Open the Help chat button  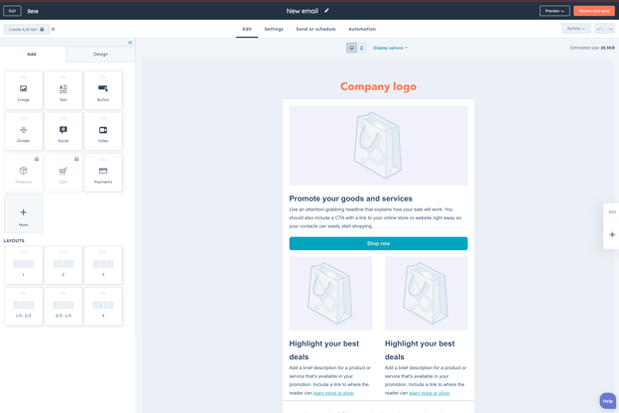[607, 401]
